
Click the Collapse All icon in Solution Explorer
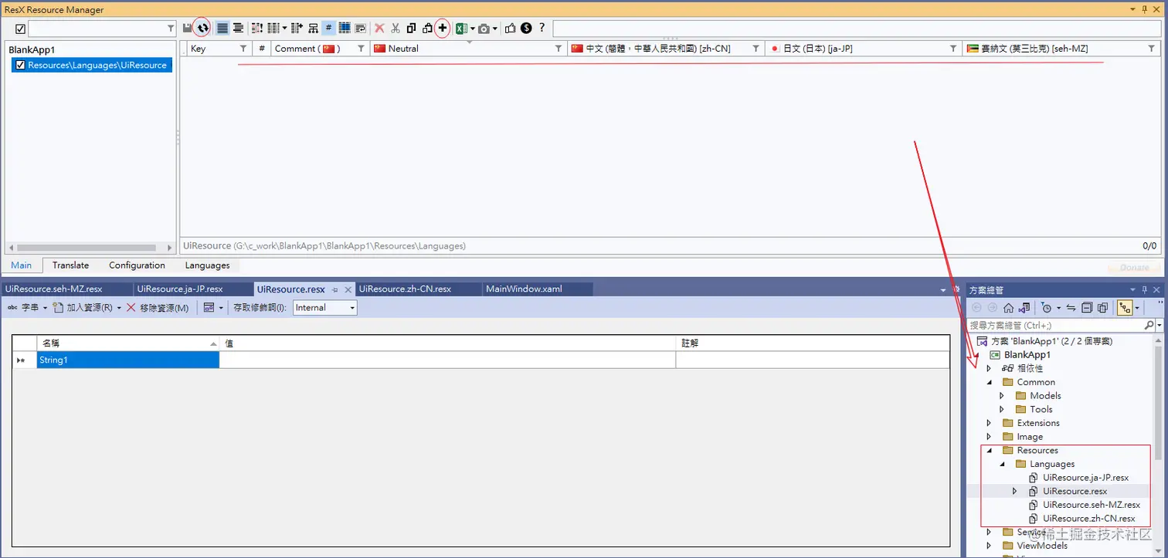[1087, 307]
